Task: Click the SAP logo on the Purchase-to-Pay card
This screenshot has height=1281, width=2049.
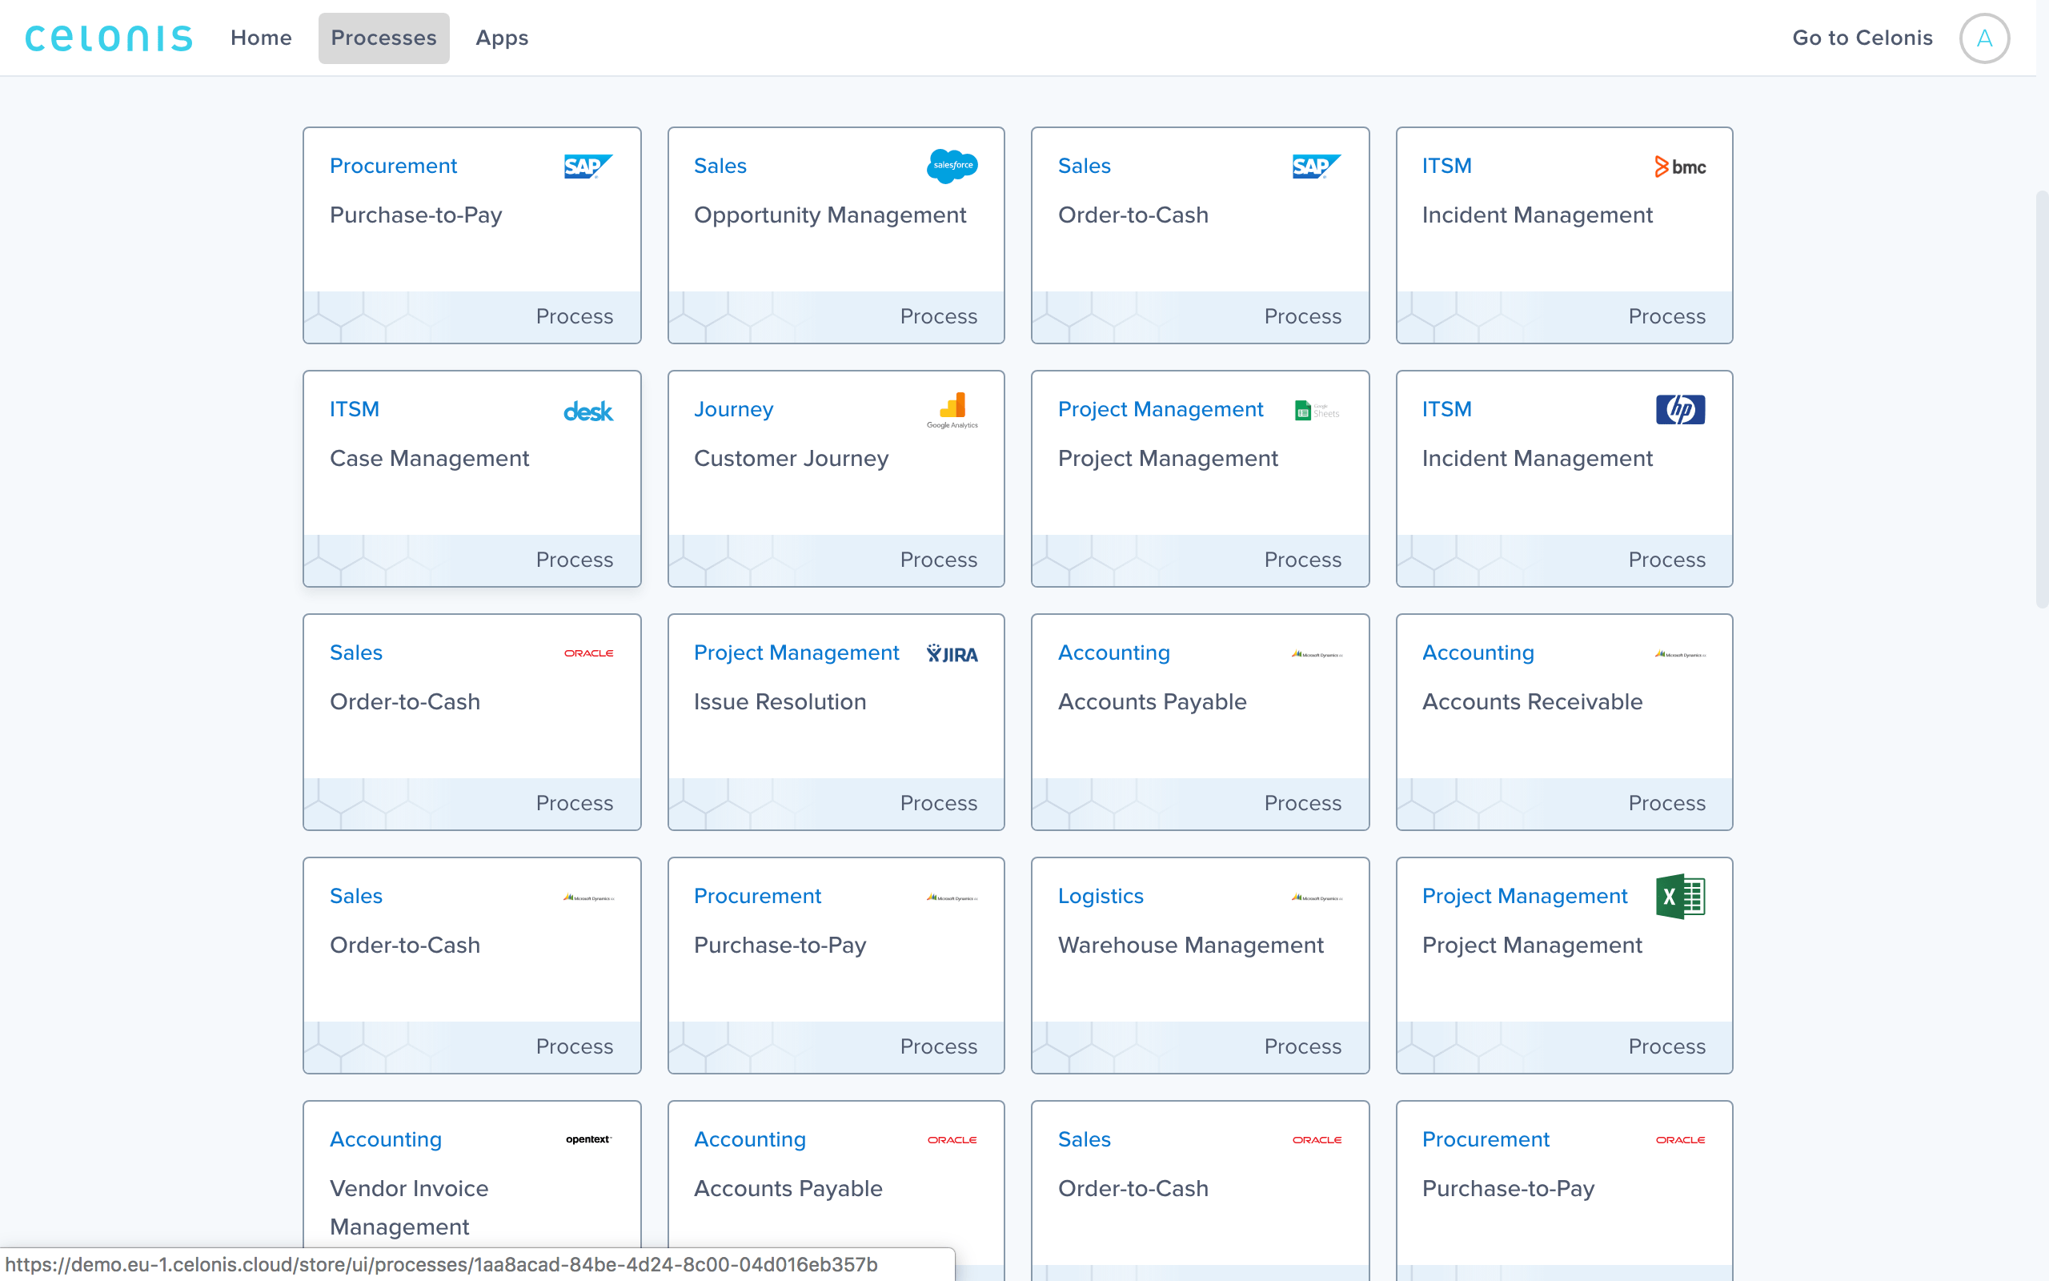Action: pyautogui.click(x=587, y=166)
